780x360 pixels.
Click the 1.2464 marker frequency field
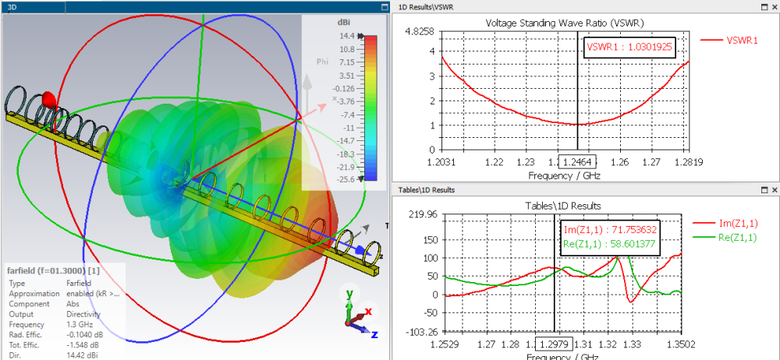coord(577,161)
